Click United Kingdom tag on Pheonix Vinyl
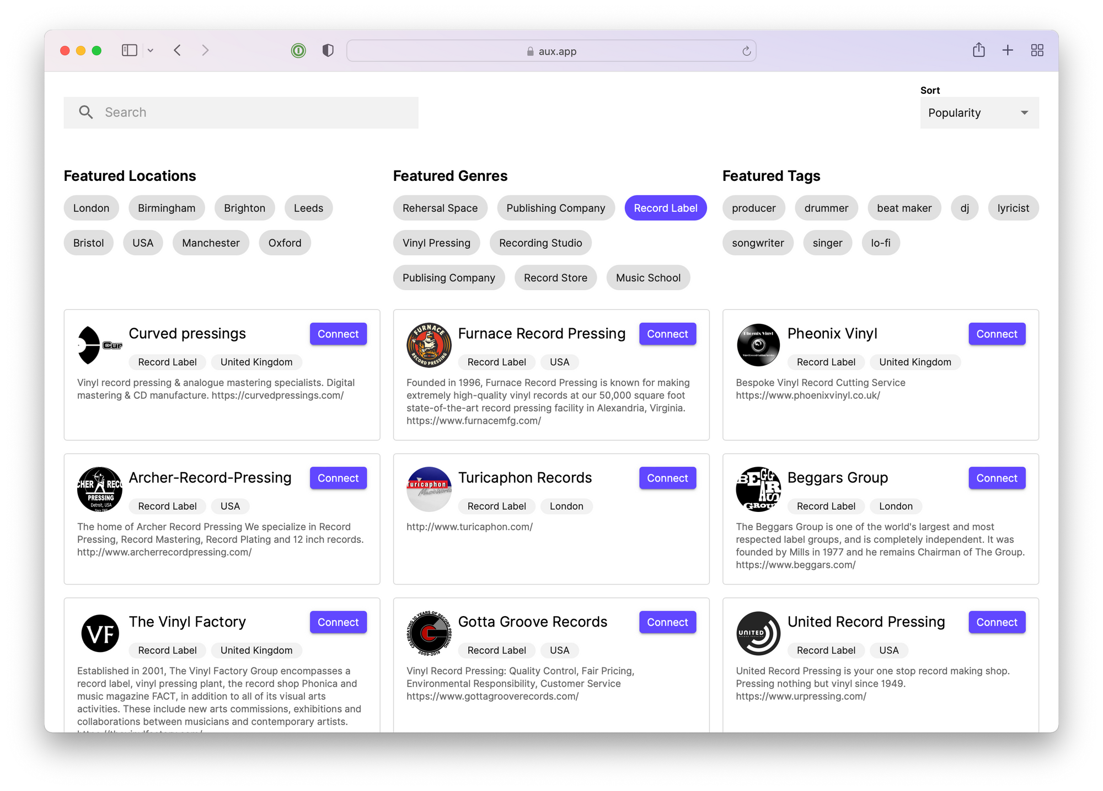The width and height of the screenshot is (1103, 791). pos(915,362)
